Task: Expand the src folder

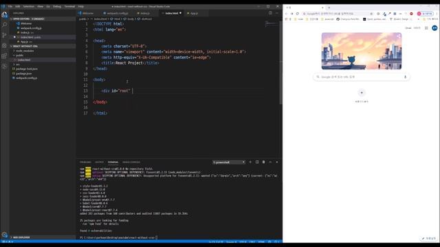Action: click(x=18, y=64)
